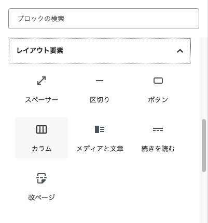Viewport: 208px width, 223px height.
Task: Click the スペーサー text label
Action: click(x=41, y=100)
